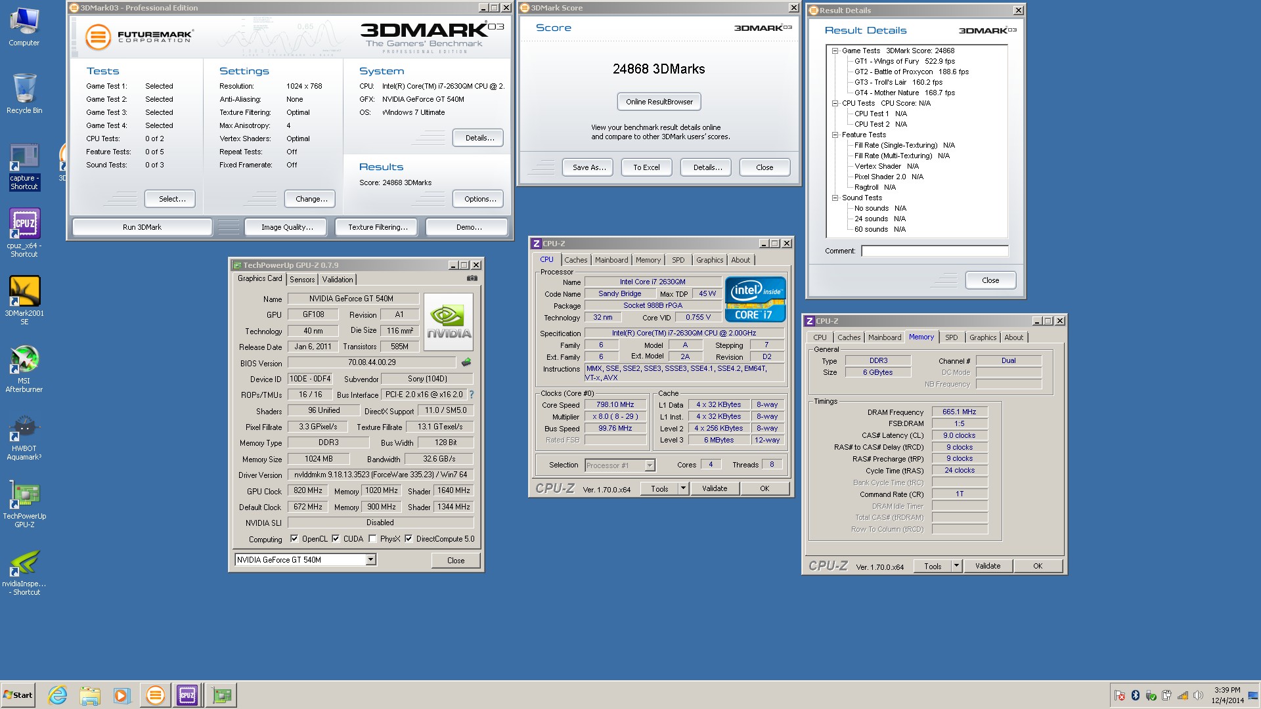The height and width of the screenshot is (709, 1261).
Task: Open the Processor selection dropdown in CPU-Z
Action: [650, 465]
